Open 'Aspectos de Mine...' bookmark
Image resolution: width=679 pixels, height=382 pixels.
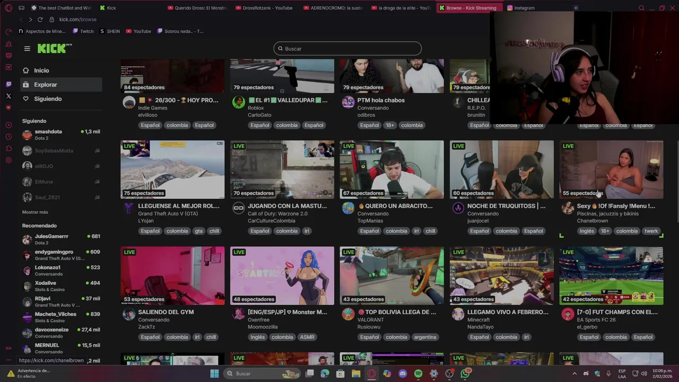[42, 31]
